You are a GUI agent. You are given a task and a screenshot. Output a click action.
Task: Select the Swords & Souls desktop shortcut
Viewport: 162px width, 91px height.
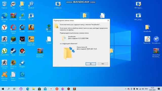[13, 64]
